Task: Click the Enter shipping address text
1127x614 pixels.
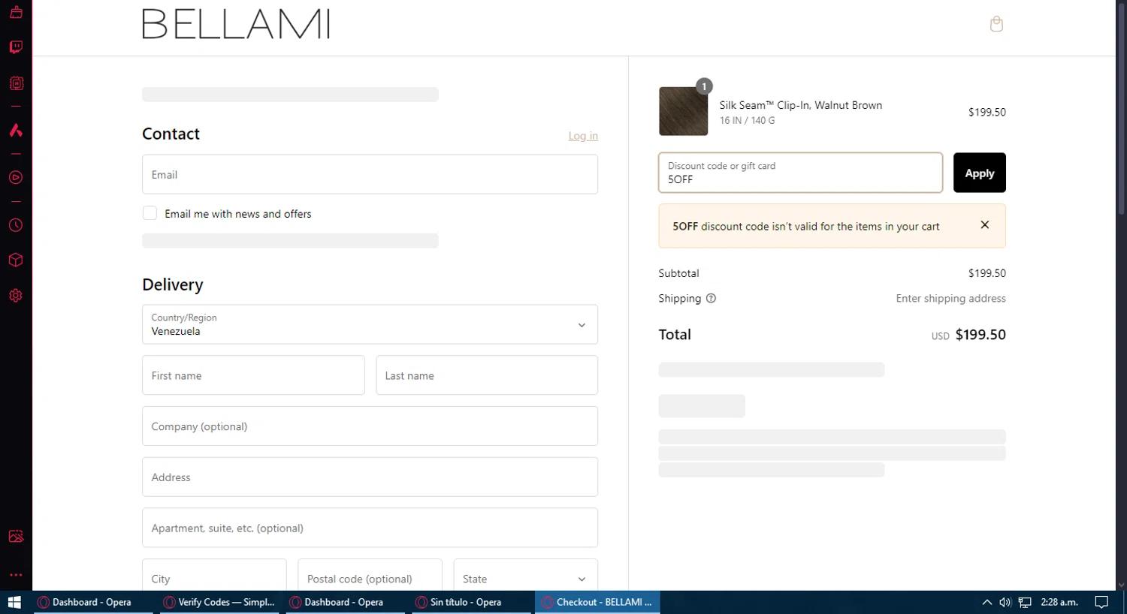Action: [950, 298]
